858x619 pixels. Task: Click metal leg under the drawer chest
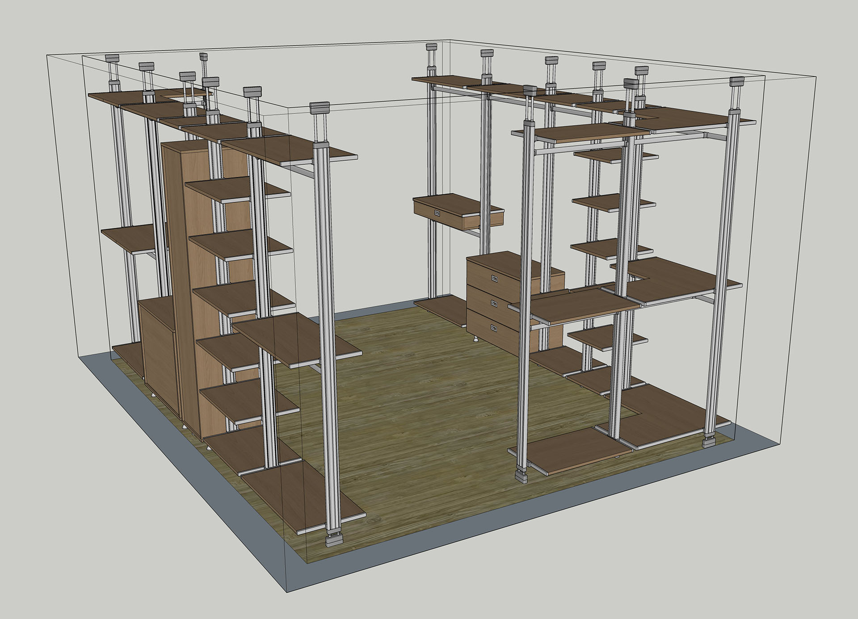click(476, 339)
